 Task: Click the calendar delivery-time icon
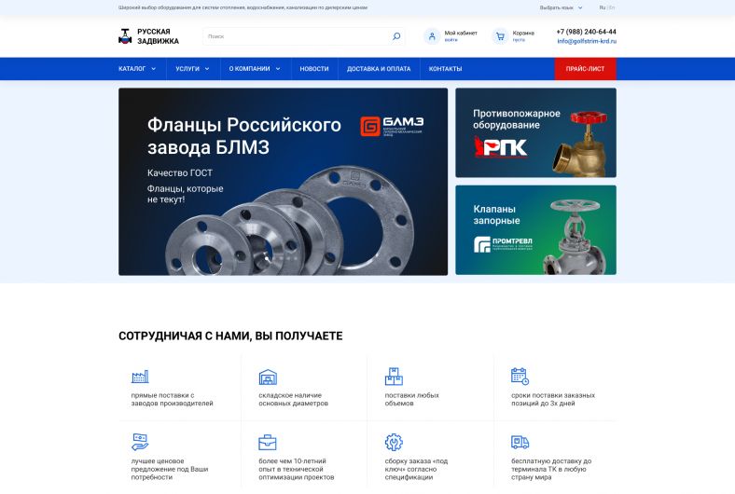click(x=520, y=376)
